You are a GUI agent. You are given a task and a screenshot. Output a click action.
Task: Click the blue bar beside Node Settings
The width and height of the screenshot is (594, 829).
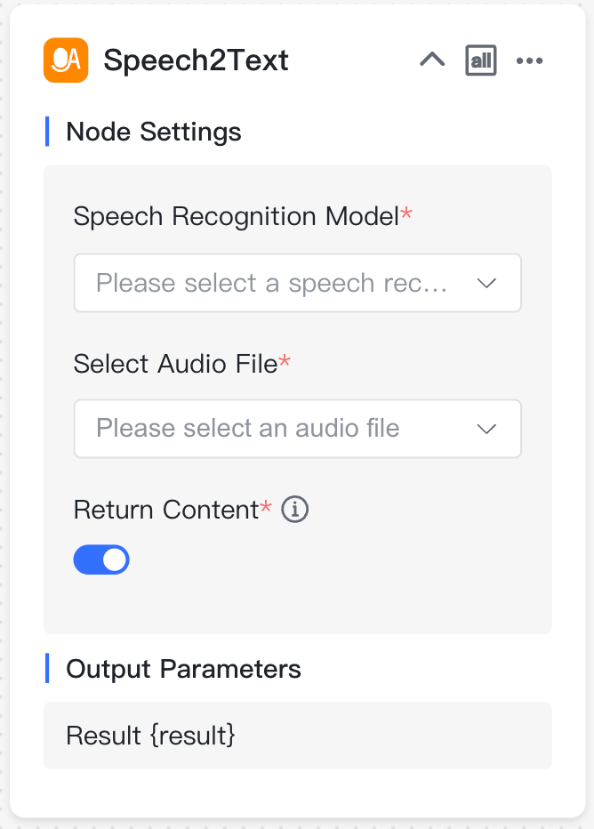click(x=47, y=131)
